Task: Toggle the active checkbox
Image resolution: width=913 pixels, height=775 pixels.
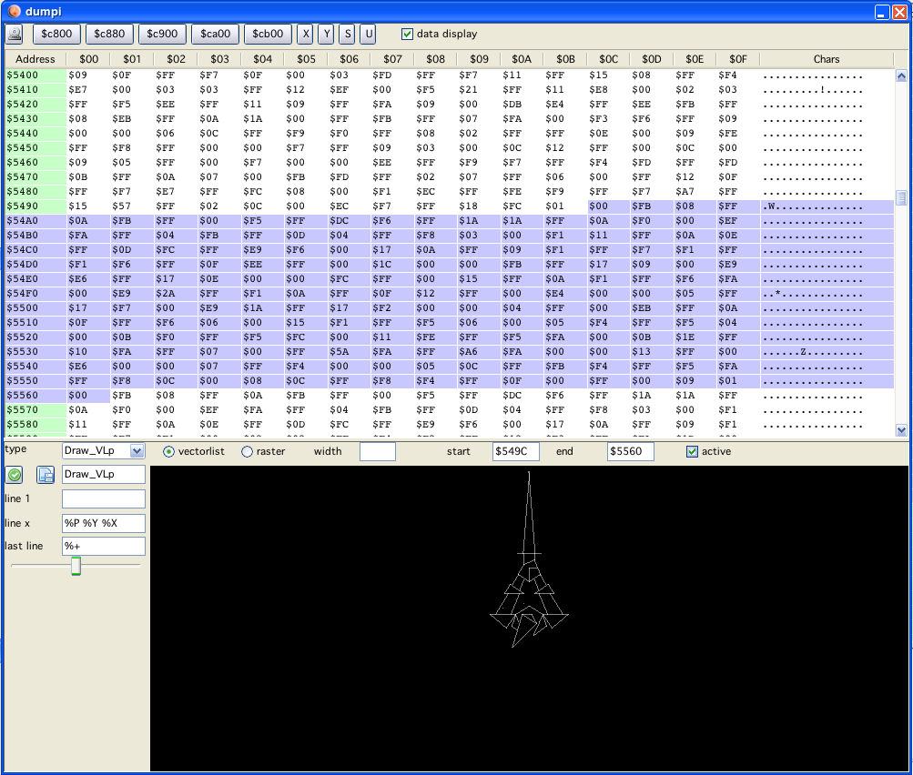Action: pyautogui.click(x=693, y=452)
